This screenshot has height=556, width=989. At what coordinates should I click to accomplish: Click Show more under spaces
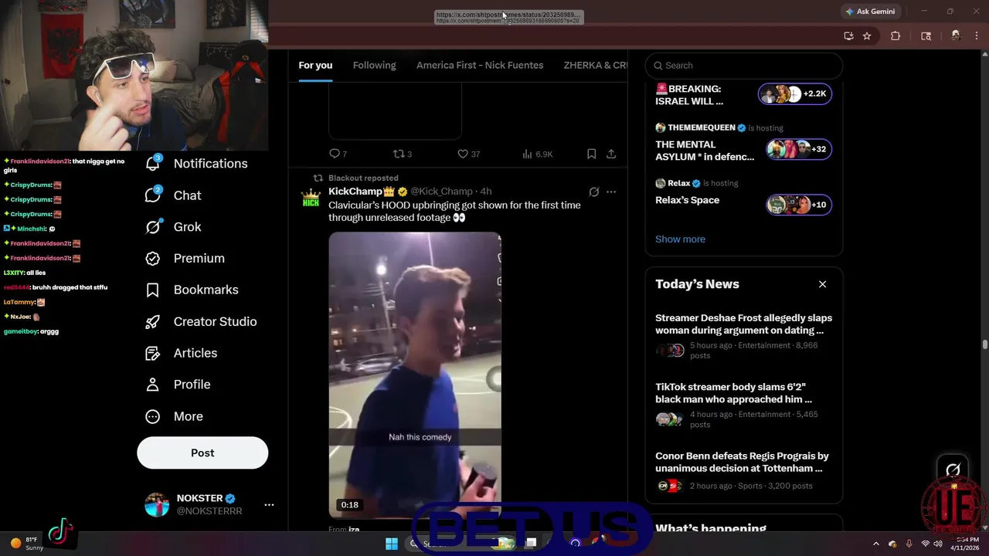(x=680, y=239)
